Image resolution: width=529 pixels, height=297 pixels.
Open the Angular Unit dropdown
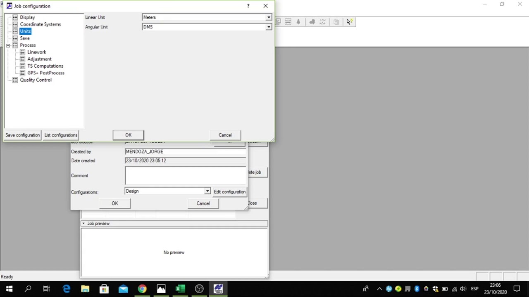[x=269, y=27]
